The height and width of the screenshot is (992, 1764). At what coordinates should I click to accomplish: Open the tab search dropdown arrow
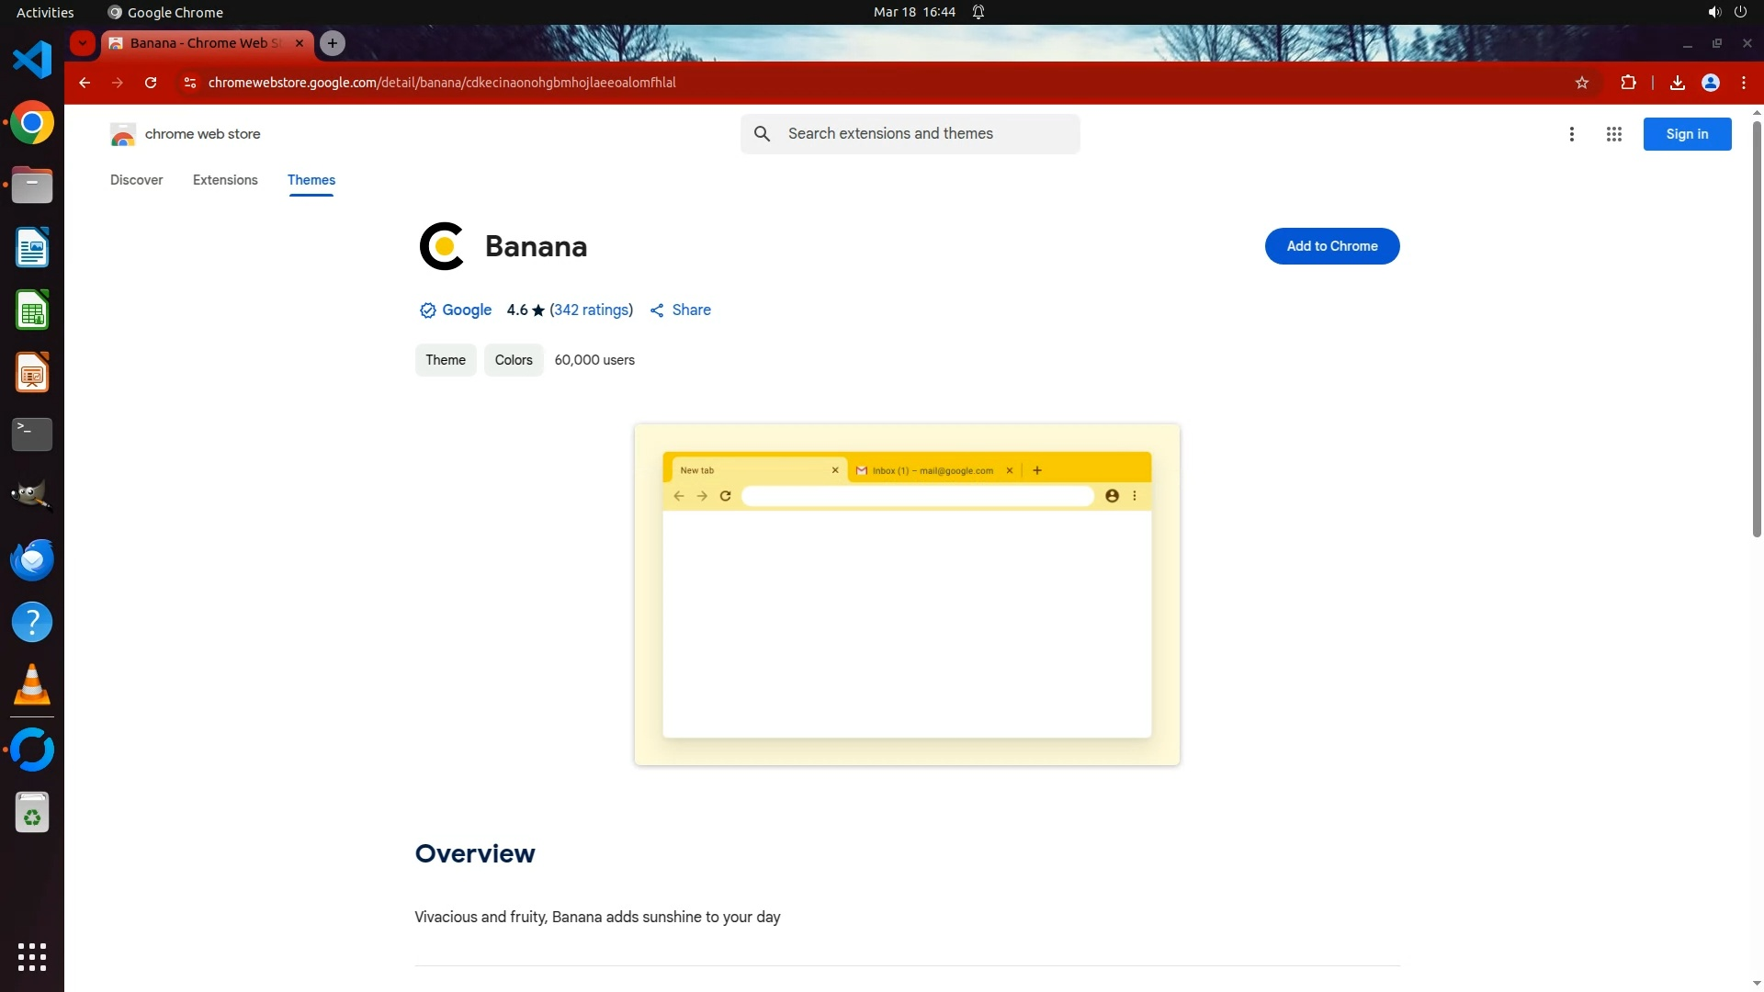click(x=83, y=43)
